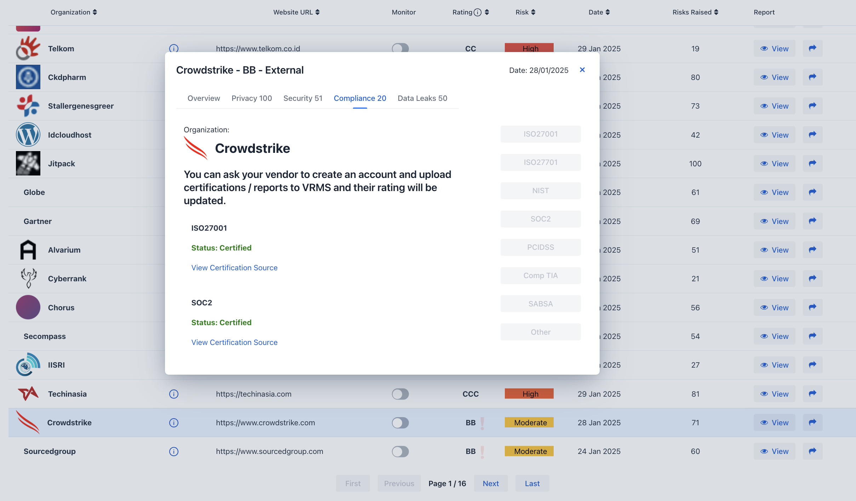
Task: Select the Compliance 20 tab
Action: tap(360, 98)
